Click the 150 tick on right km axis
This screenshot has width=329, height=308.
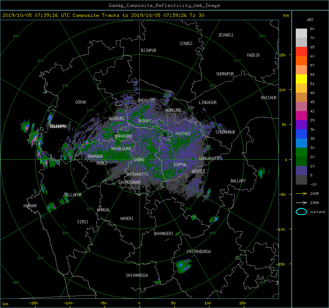[x=283, y=55]
